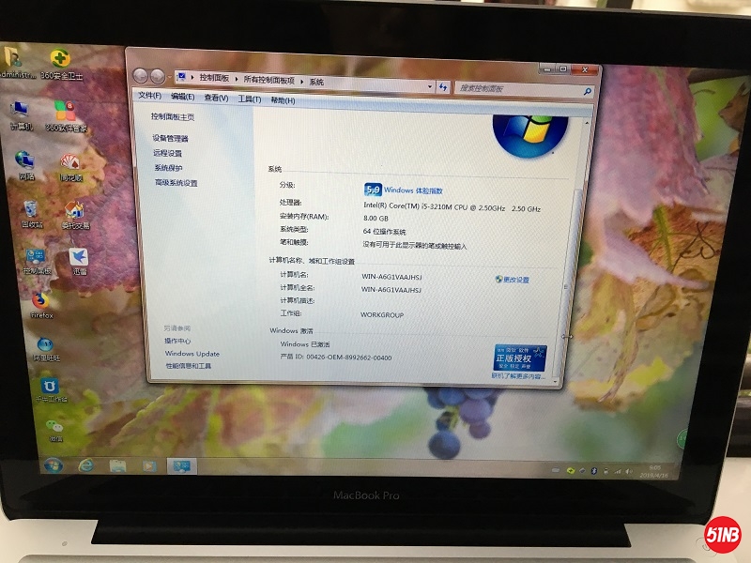Open the 网络 network desktop icon
Image resolution: width=751 pixels, height=563 pixels.
25,160
